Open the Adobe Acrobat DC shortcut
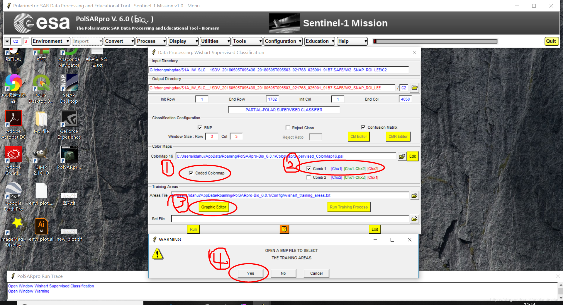 point(13,125)
